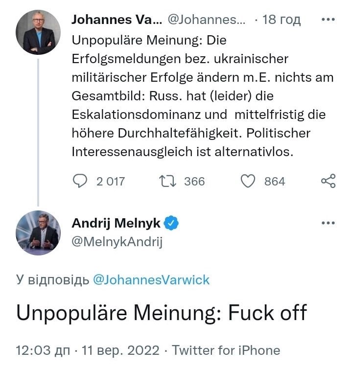Image resolution: width=352 pixels, height=369 pixels.
Task: Open the original tweet's German text
Action: click(x=196, y=95)
